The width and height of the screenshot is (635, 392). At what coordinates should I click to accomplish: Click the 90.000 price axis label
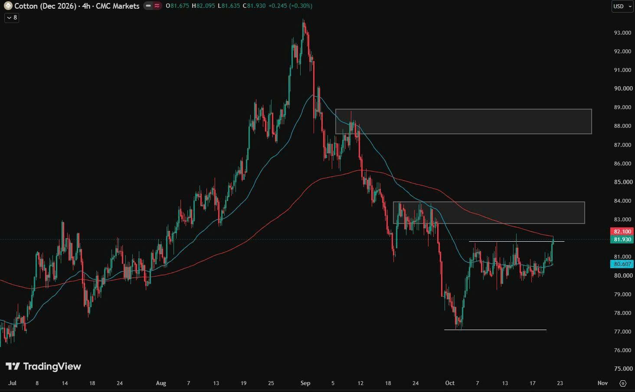622,89
